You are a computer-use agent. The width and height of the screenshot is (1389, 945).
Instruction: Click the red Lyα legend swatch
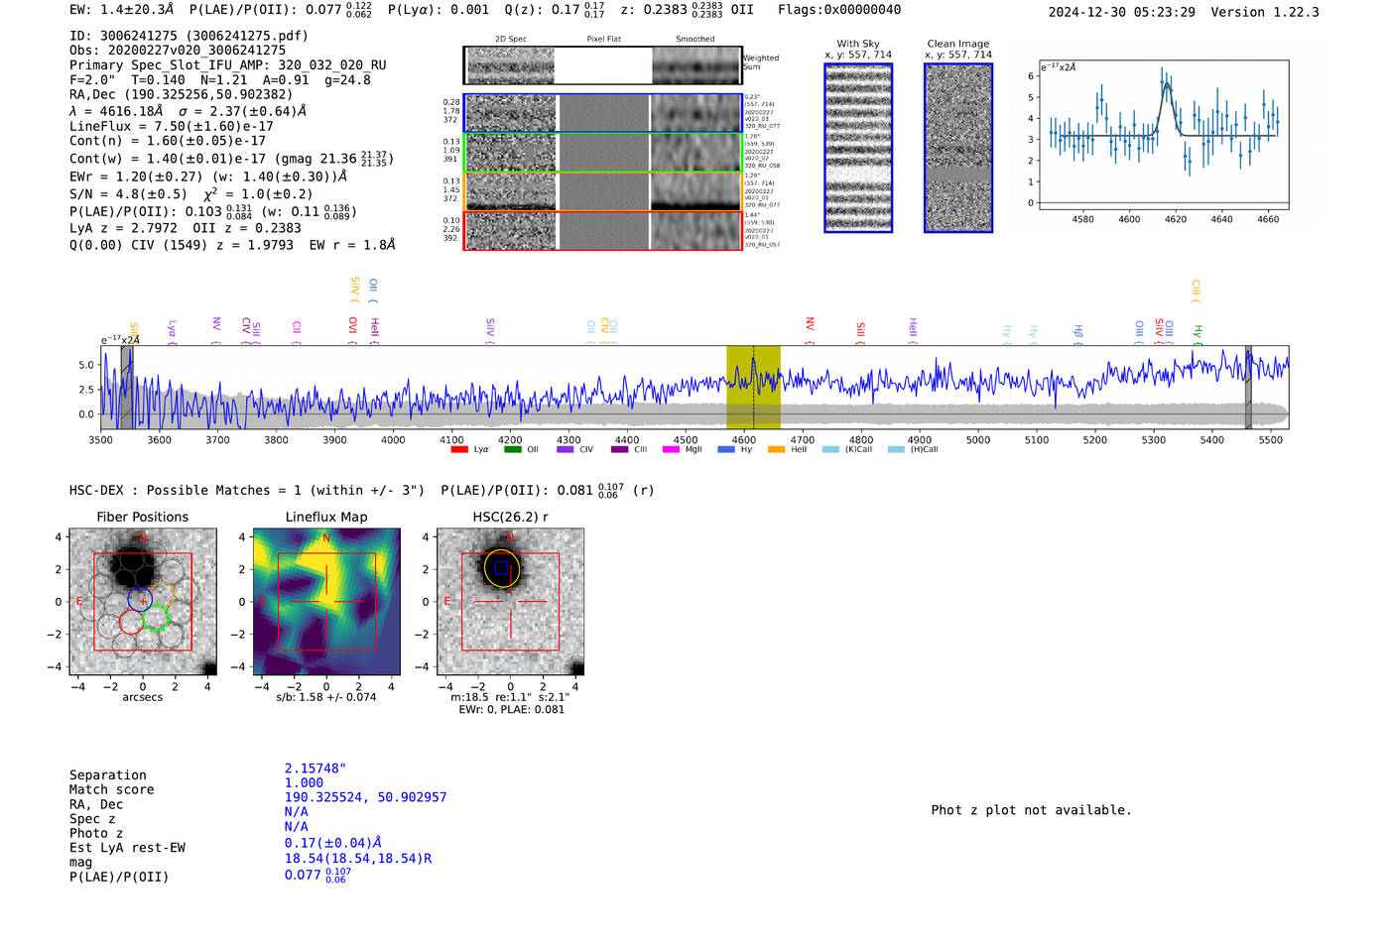point(458,449)
